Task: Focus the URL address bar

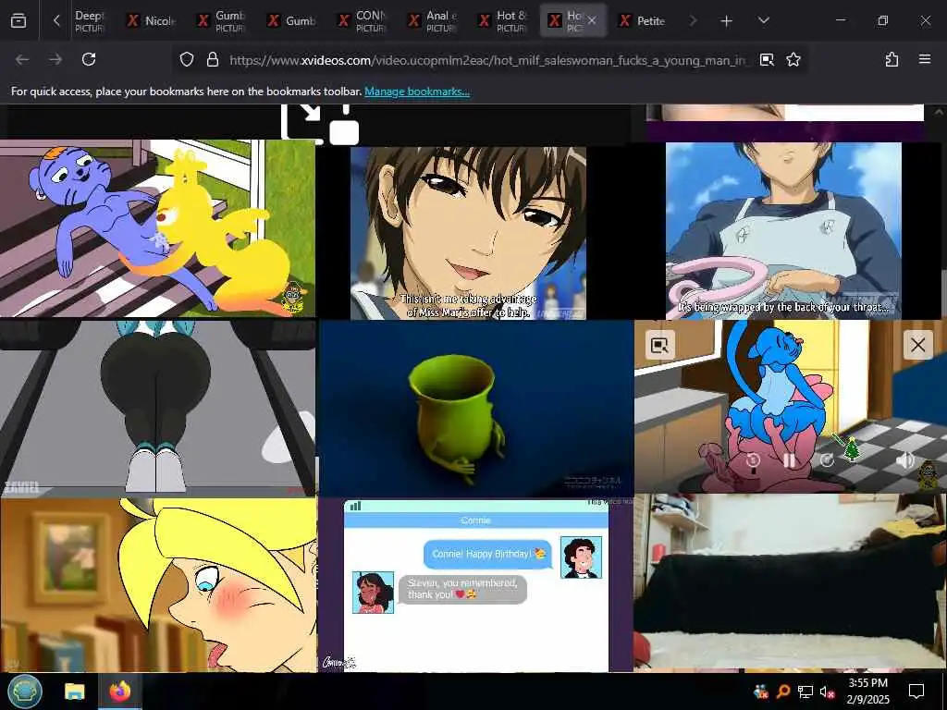Action: pyautogui.click(x=486, y=60)
